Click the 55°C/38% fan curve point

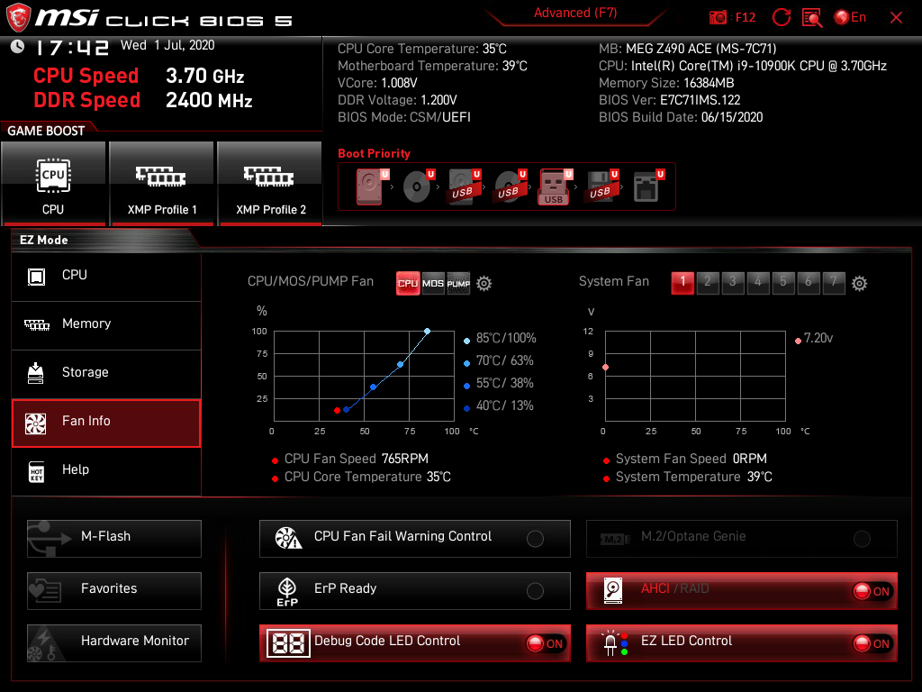tap(374, 387)
